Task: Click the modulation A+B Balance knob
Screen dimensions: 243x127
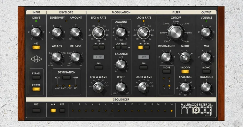Action: pyautogui.click(x=121, y=65)
